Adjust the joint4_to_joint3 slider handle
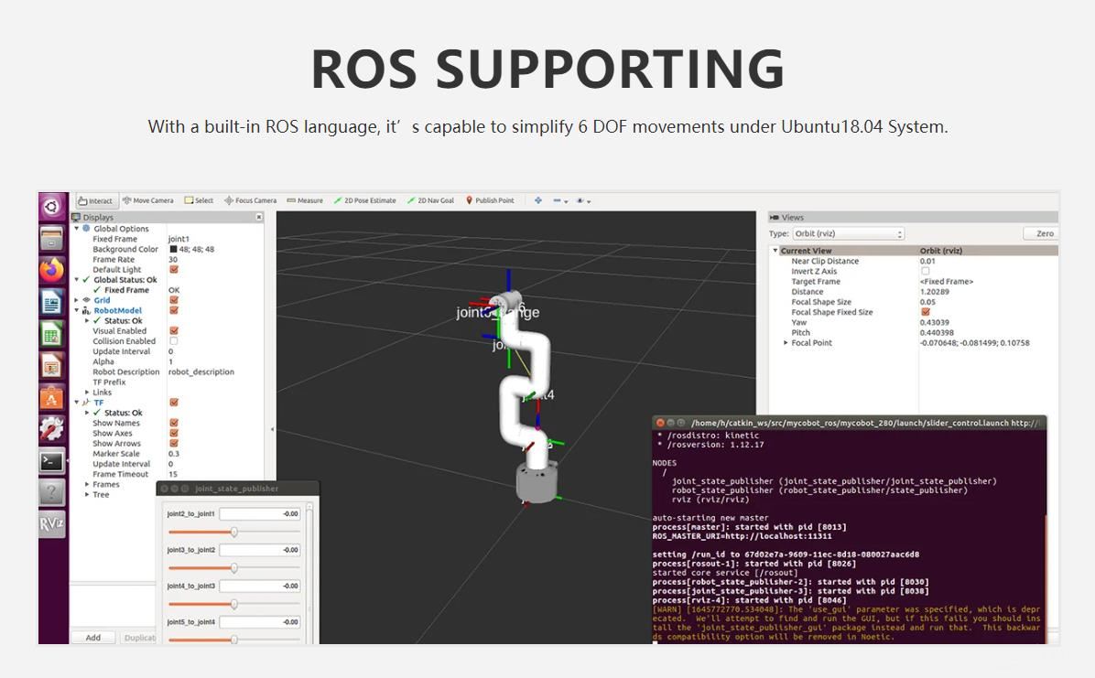Image resolution: width=1095 pixels, height=678 pixels. [x=234, y=604]
